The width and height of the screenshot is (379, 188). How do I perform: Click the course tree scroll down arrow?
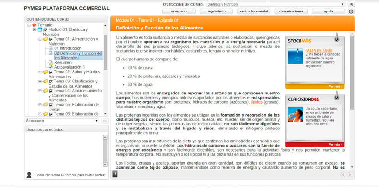[105, 114]
